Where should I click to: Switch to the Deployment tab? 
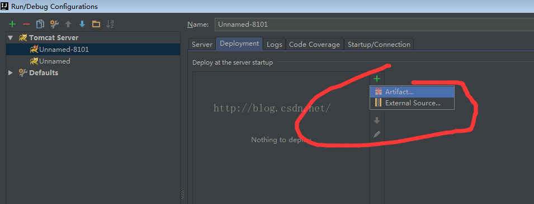(x=239, y=44)
